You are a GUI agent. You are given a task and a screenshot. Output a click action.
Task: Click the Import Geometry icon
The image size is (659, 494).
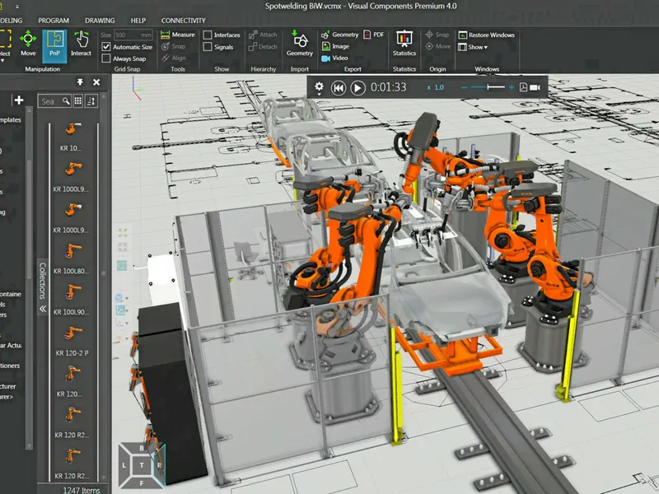click(x=299, y=43)
